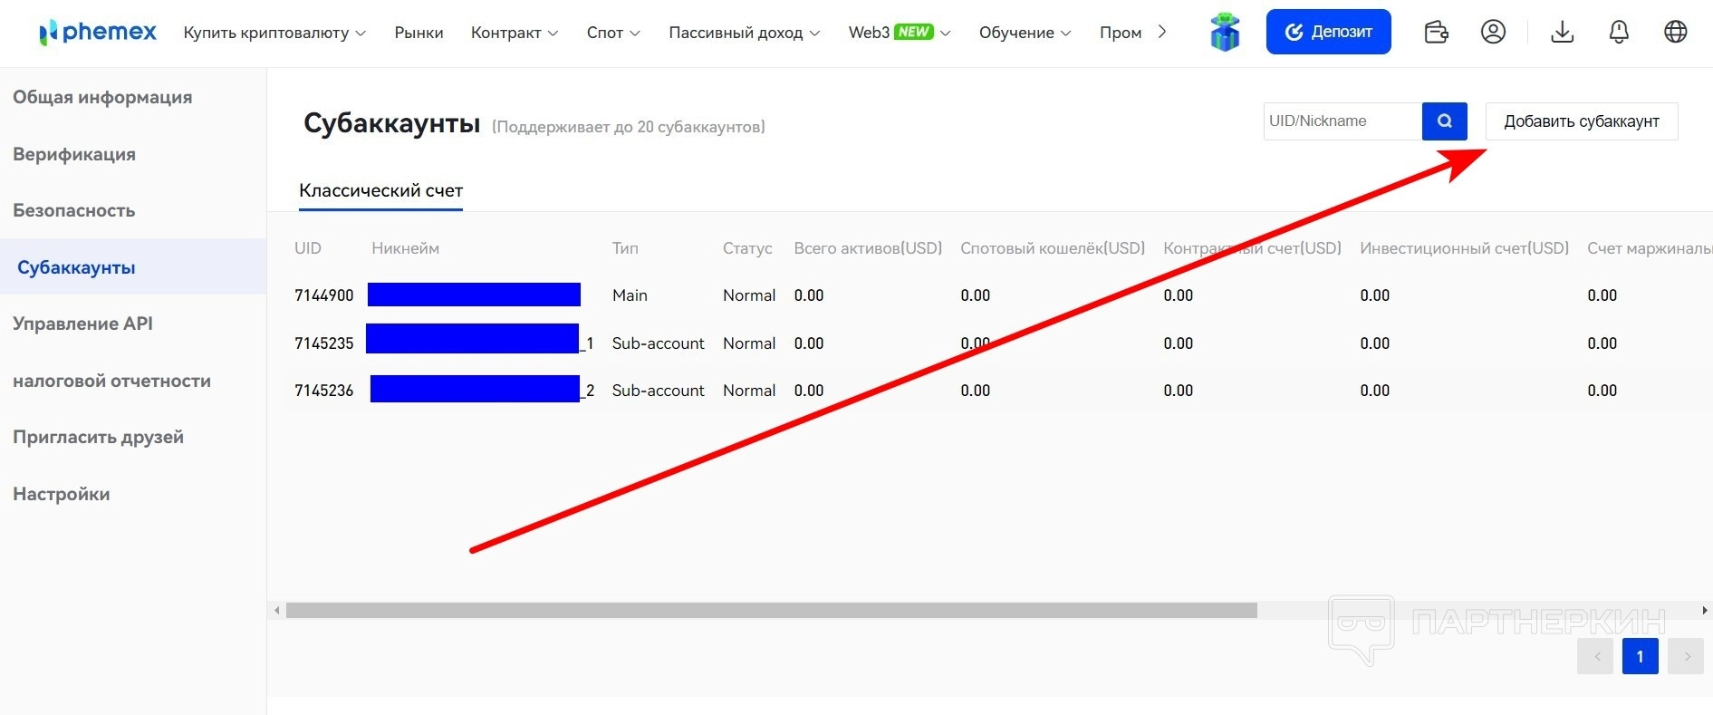Open the Пром navigation item

click(x=1121, y=33)
